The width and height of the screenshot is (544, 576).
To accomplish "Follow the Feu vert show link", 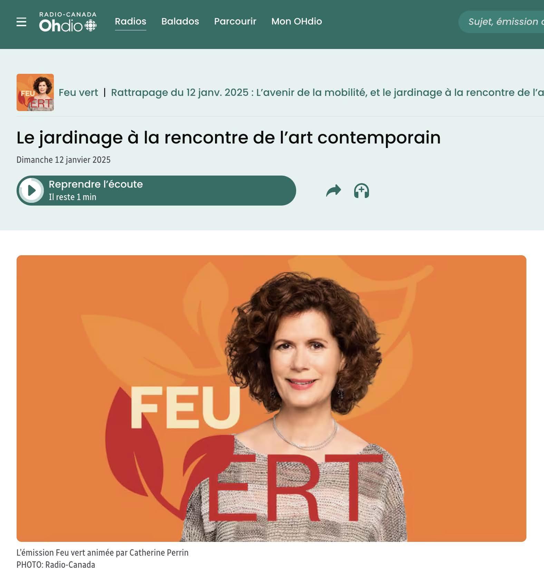I will (x=78, y=92).
